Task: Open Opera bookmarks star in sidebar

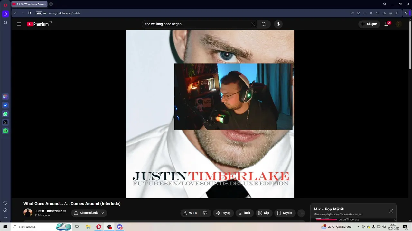Action: tap(5, 22)
